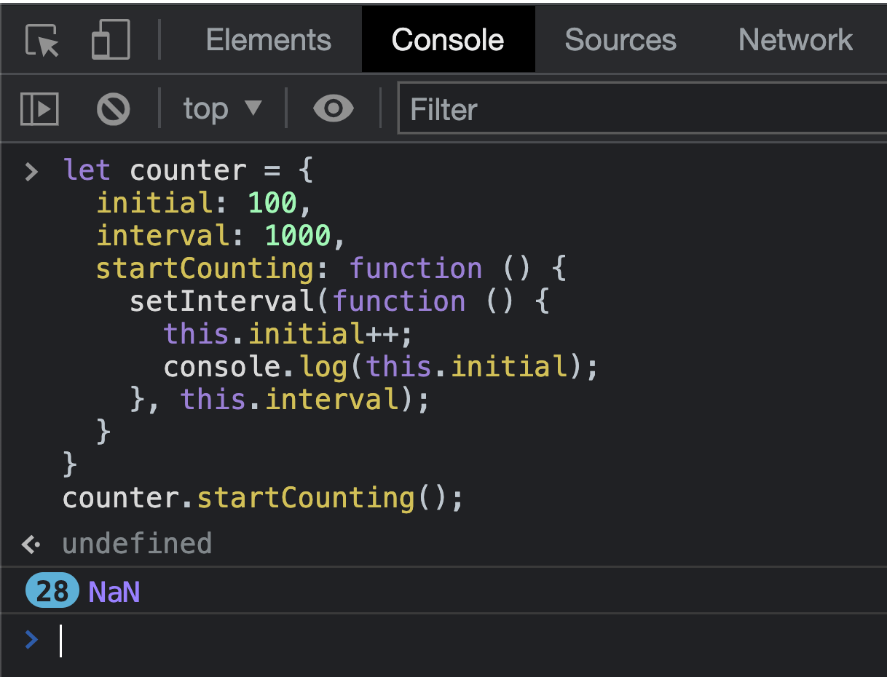Click the disclosure arrow next to the code snippet
The height and width of the screenshot is (677, 887).
pyautogui.click(x=29, y=171)
